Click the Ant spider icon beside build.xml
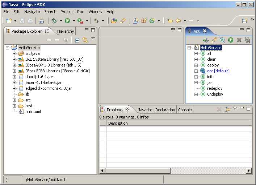256x185 pixels. tap(21, 112)
